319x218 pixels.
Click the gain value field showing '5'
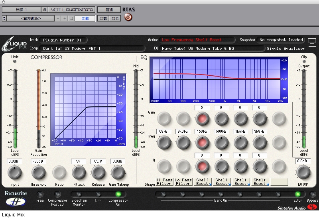tap(202, 108)
